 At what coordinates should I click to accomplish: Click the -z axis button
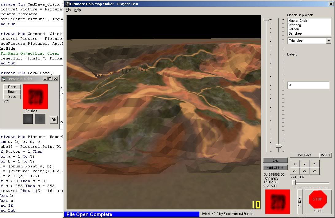pyautogui.click(x=314, y=171)
